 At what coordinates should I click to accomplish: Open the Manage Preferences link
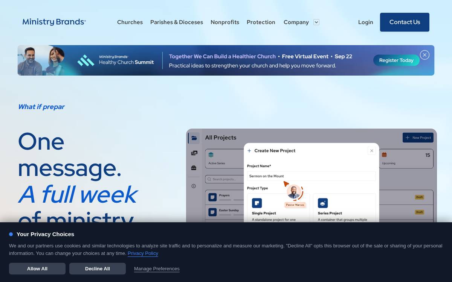coord(157,269)
